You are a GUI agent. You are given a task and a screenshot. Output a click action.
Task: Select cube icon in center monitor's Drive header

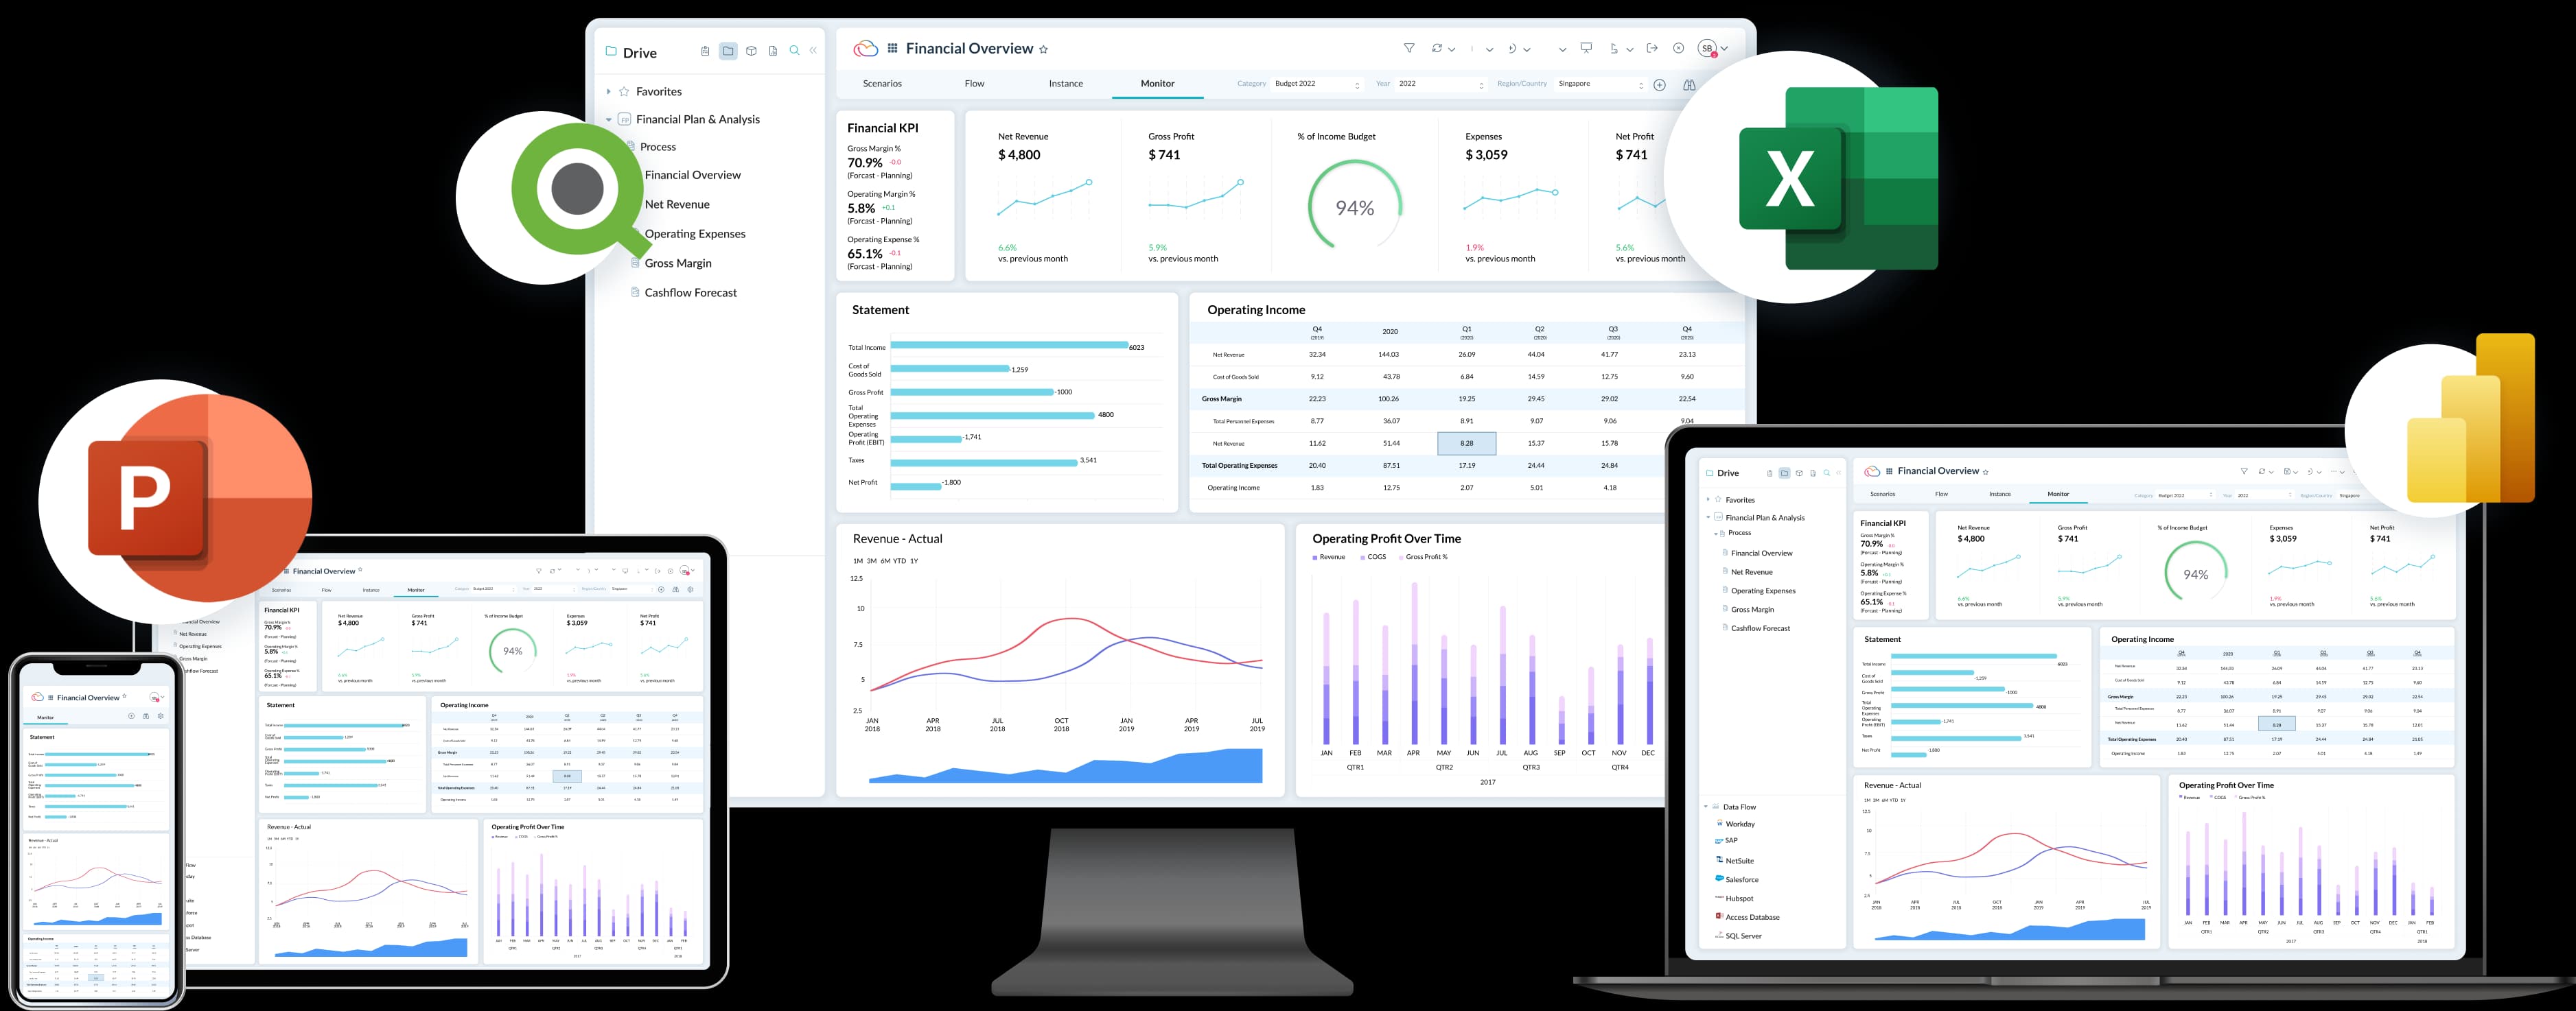[x=751, y=51]
